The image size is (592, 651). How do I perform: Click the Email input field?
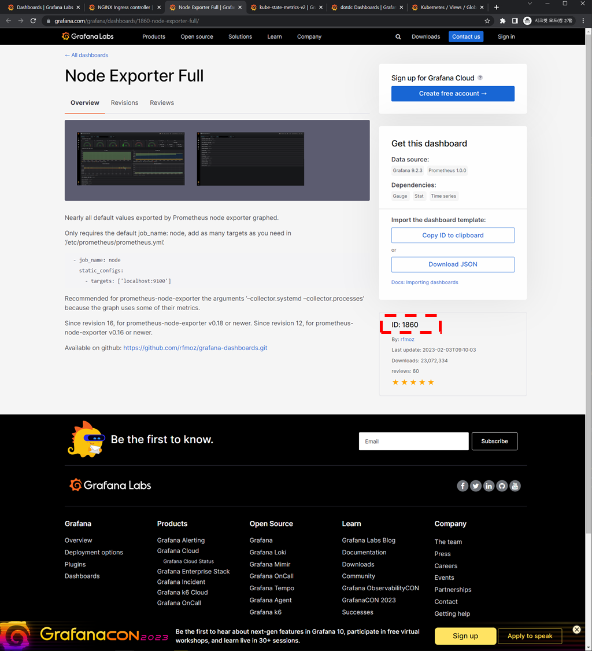(413, 442)
